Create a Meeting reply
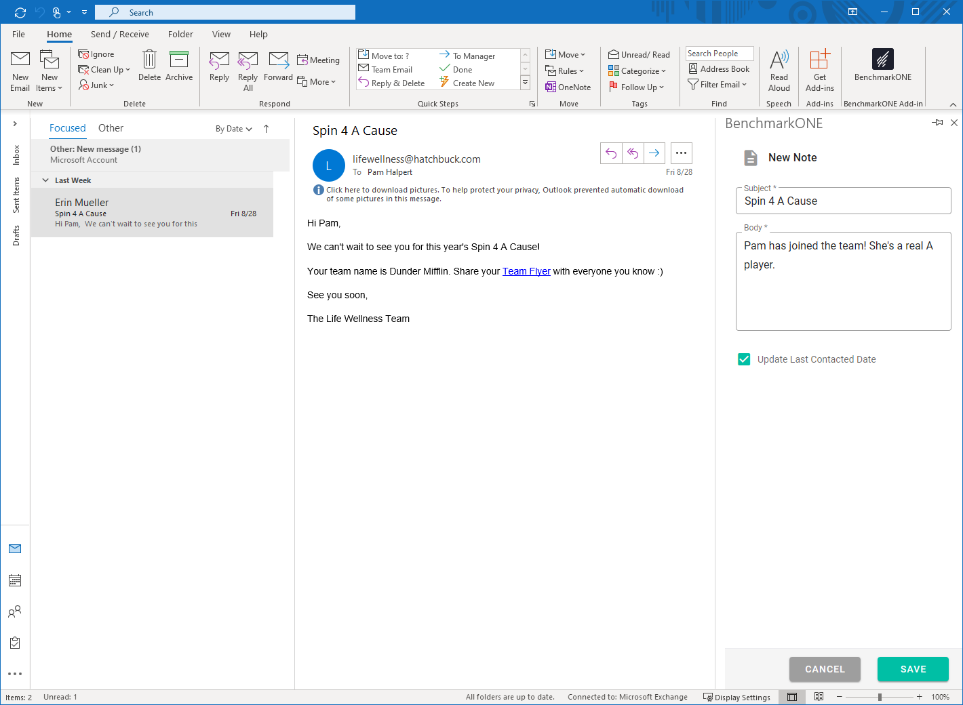963x705 pixels. [319, 60]
